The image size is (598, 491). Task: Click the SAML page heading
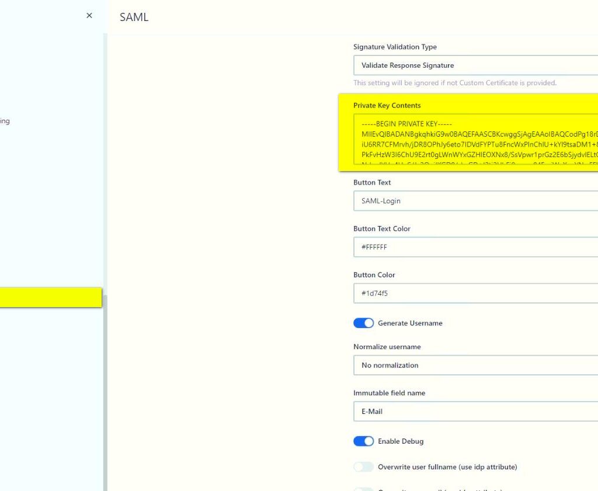tap(134, 17)
